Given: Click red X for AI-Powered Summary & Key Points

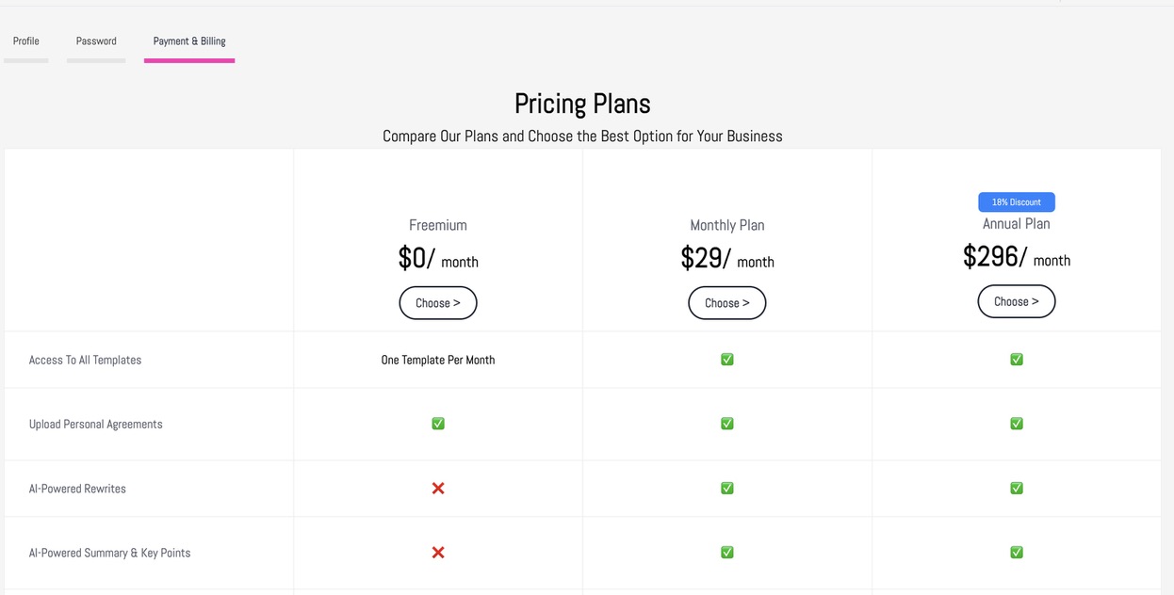Looking at the screenshot, I should [x=438, y=553].
